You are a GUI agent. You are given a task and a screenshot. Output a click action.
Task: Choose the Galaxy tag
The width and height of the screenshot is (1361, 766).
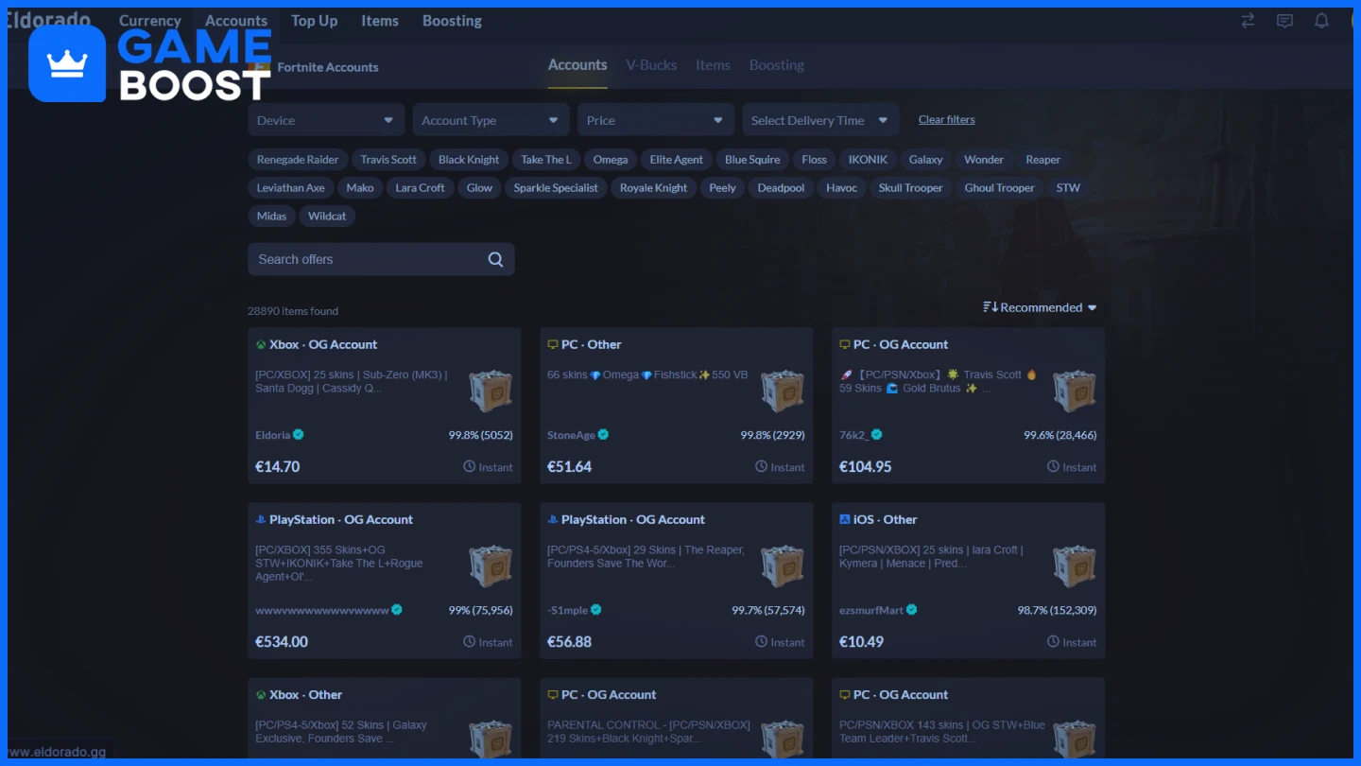pyautogui.click(x=926, y=160)
